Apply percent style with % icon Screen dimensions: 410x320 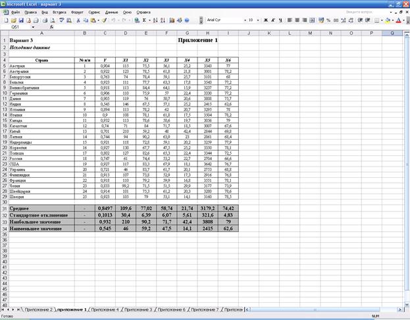328,20
